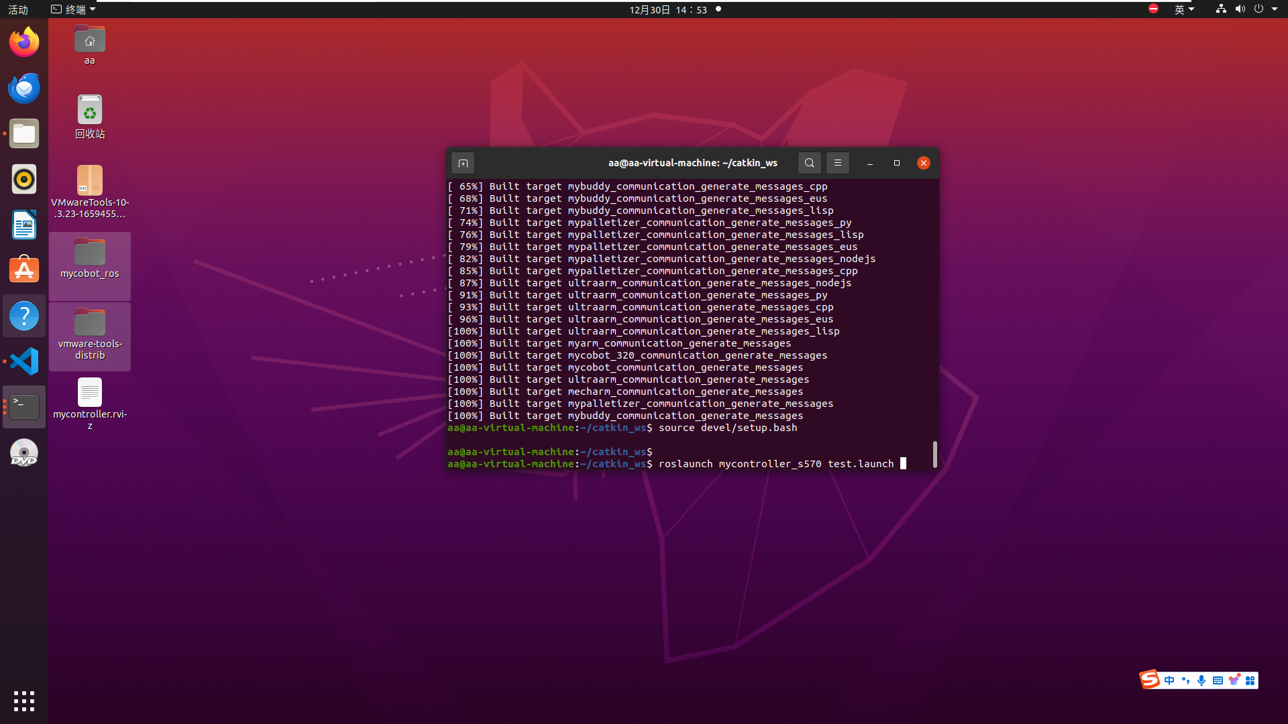Open Ubuntu Software store in dock
The width and height of the screenshot is (1288, 724).
24,270
